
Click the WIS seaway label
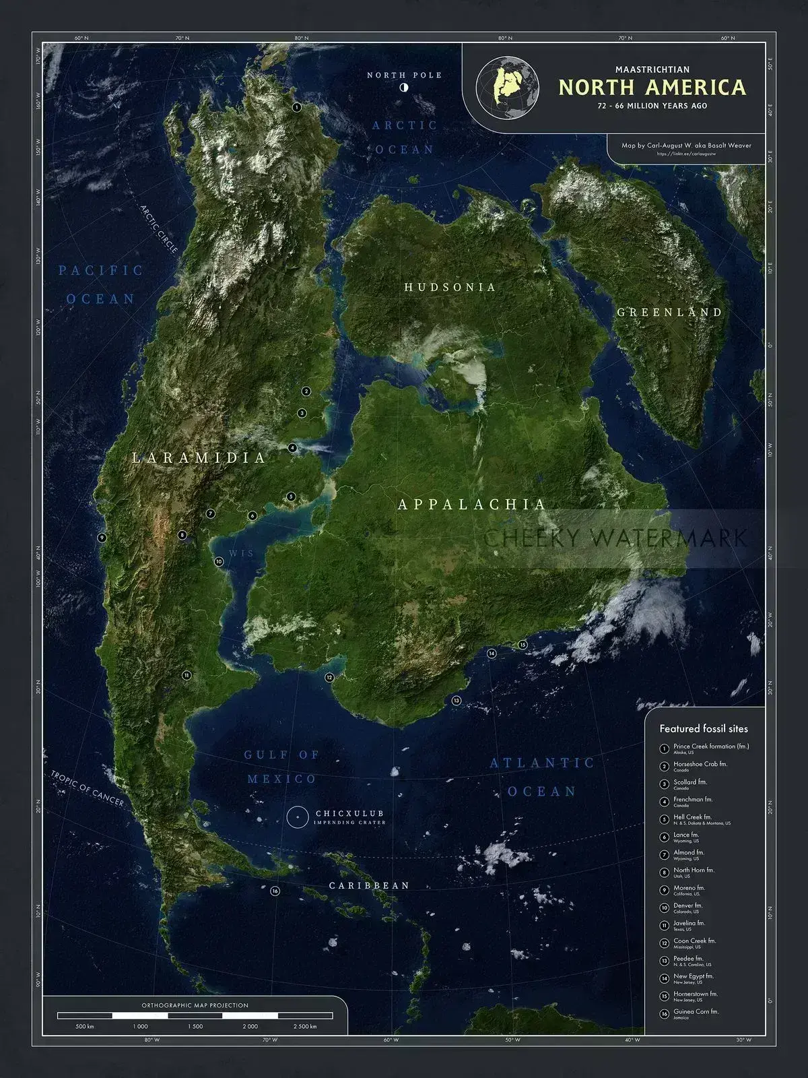pos(242,554)
